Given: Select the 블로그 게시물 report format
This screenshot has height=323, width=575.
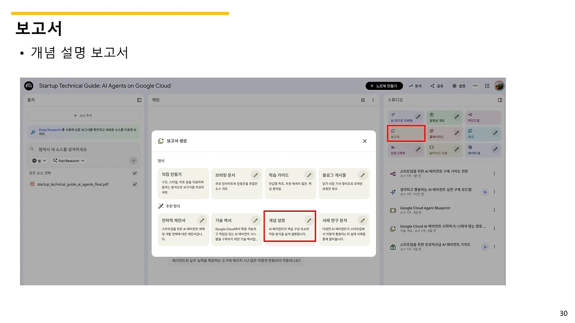Looking at the screenshot, I should click(x=344, y=183).
